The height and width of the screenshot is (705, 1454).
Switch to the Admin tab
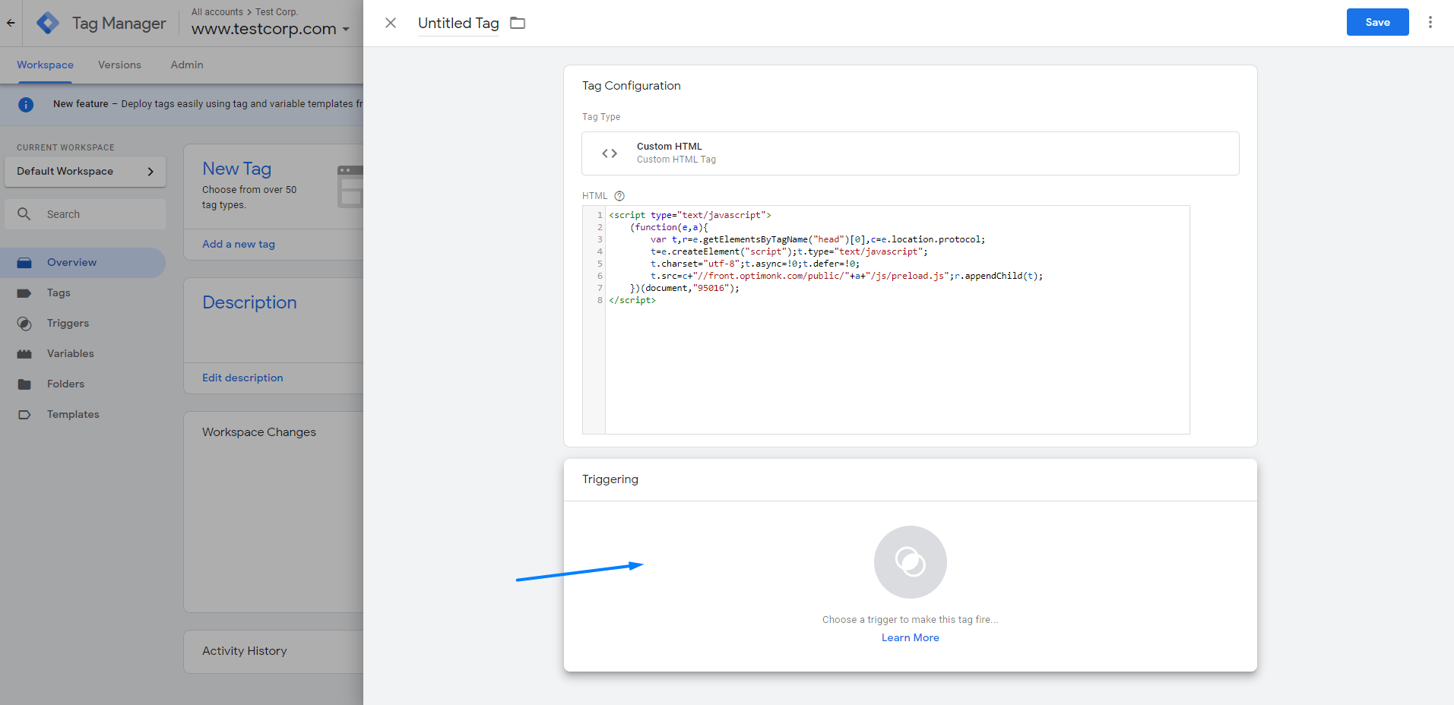(x=187, y=65)
